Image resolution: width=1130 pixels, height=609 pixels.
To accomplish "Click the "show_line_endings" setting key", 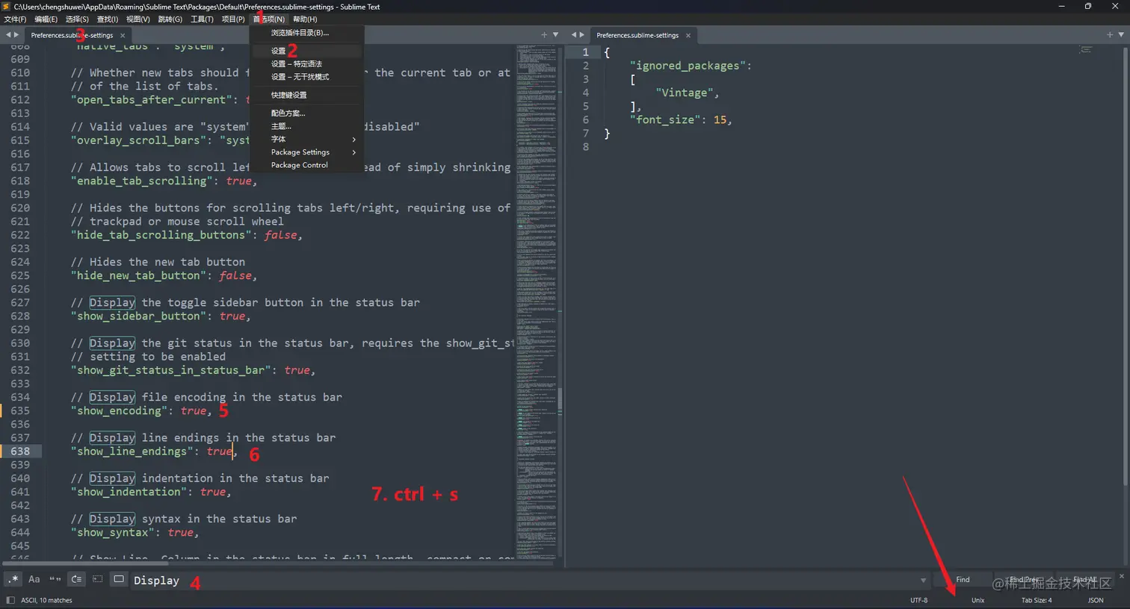I will pyautogui.click(x=132, y=452).
